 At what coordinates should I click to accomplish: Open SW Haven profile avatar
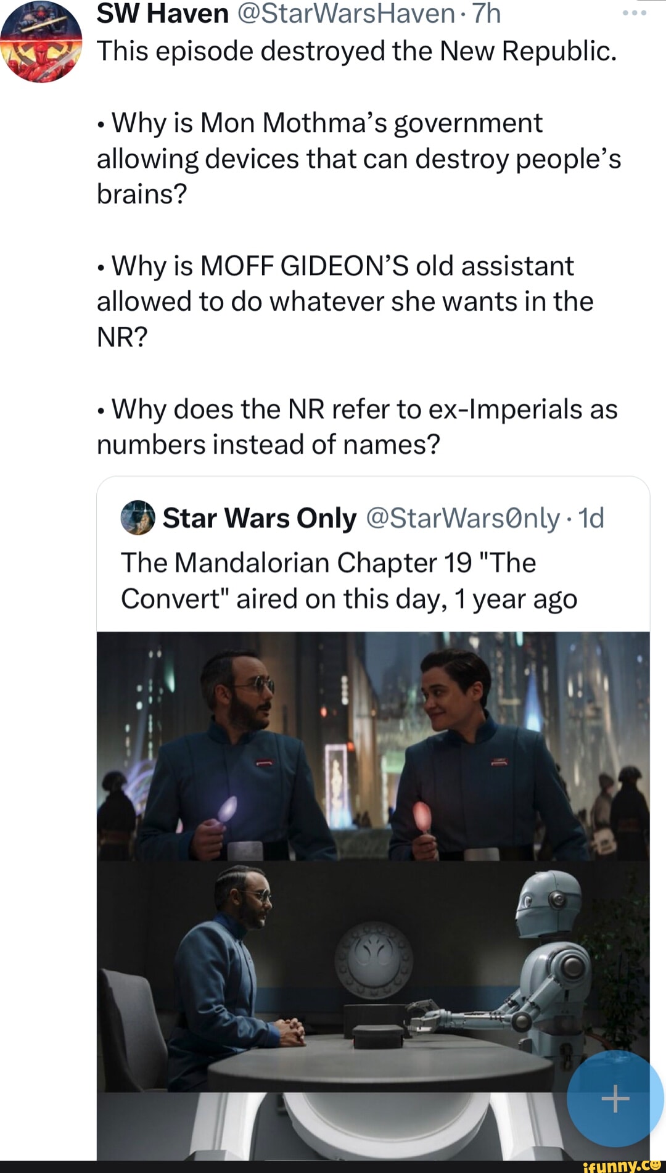point(41,41)
